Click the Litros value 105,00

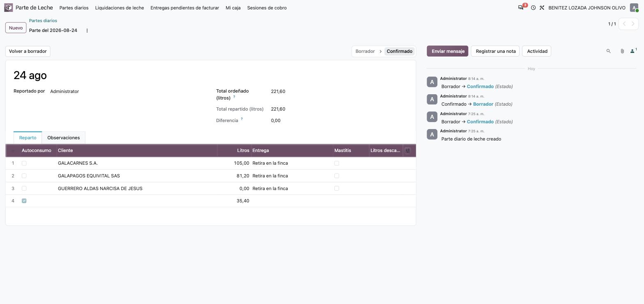coord(241,163)
